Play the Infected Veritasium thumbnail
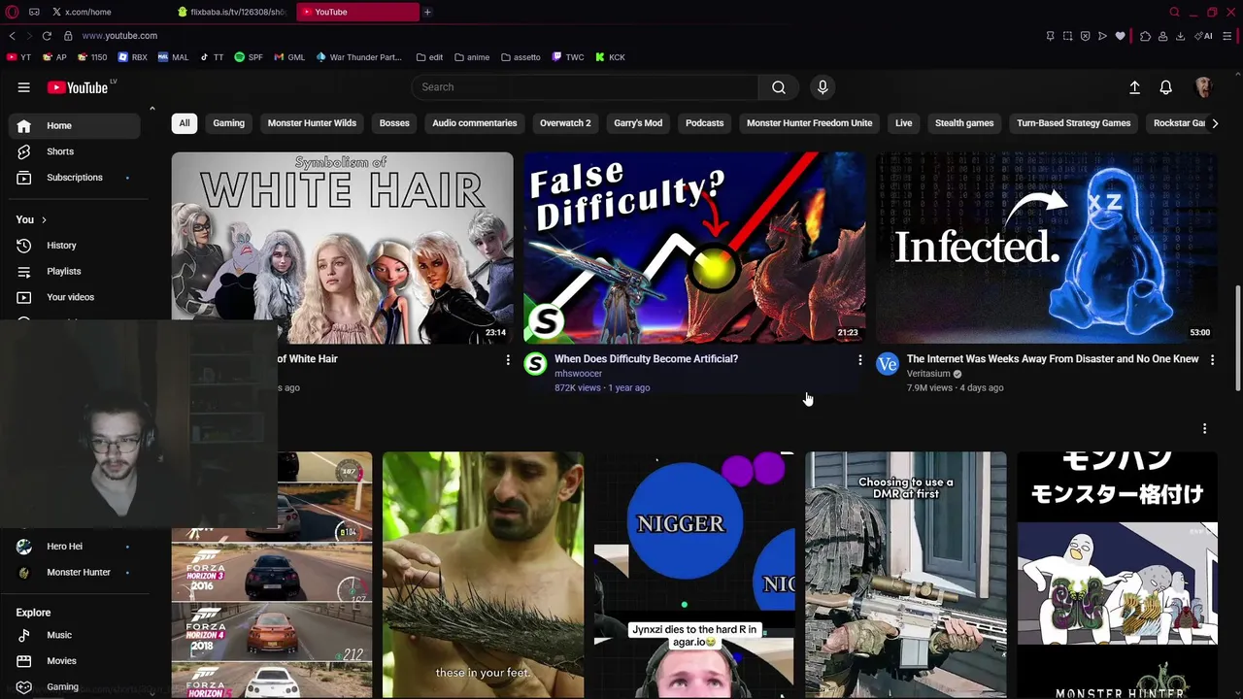Screen dimensions: 1243x699 pyautogui.click(x=1047, y=248)
